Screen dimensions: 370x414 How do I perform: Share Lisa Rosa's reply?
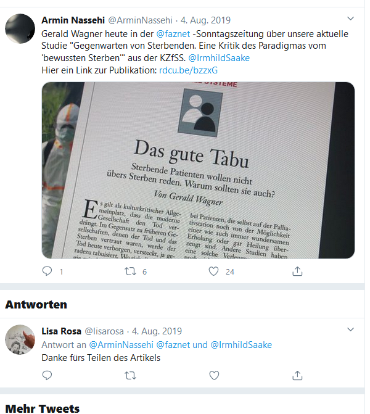click(297, 375)
